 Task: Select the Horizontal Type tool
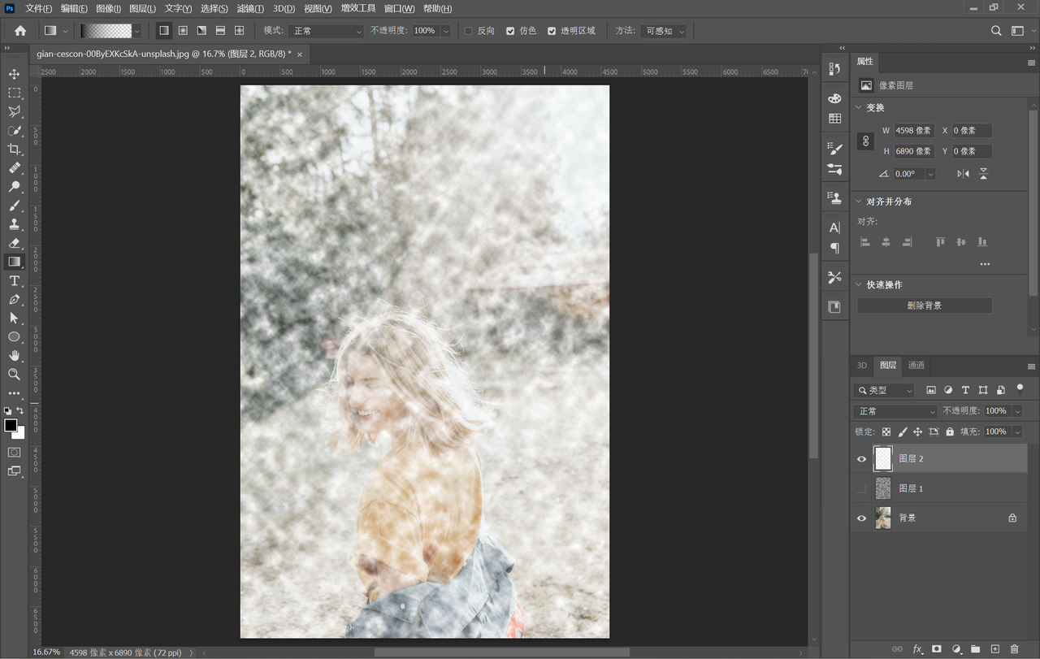click(14, 280)
